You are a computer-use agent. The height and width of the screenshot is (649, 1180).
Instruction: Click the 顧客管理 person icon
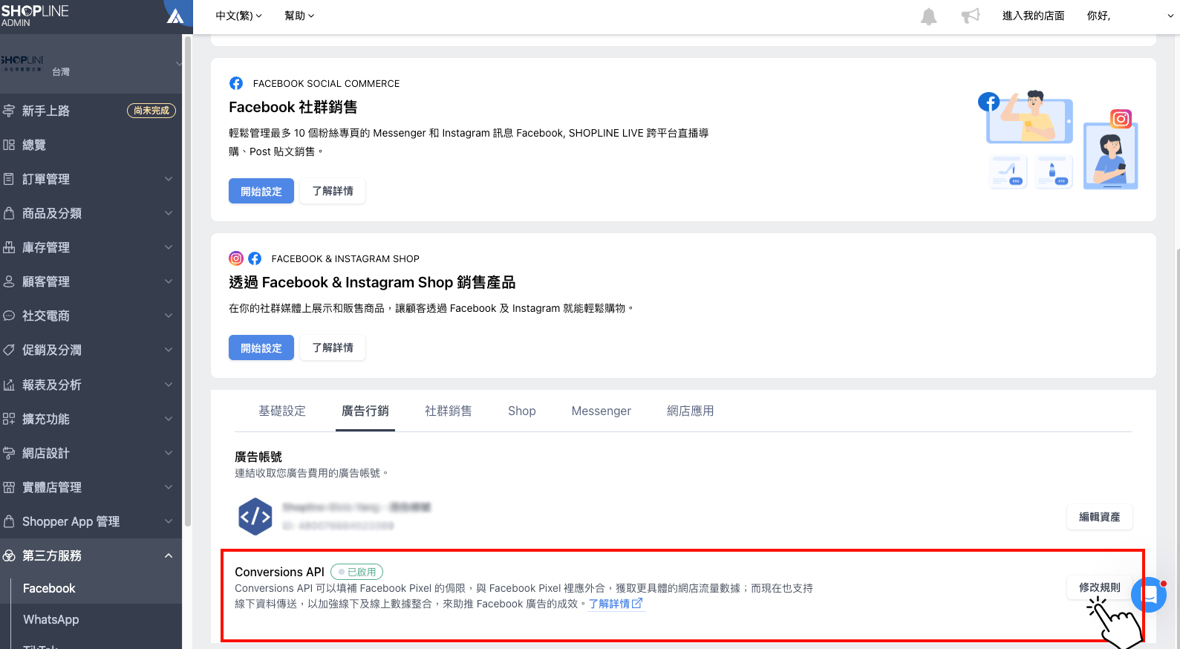click(9, 281)
